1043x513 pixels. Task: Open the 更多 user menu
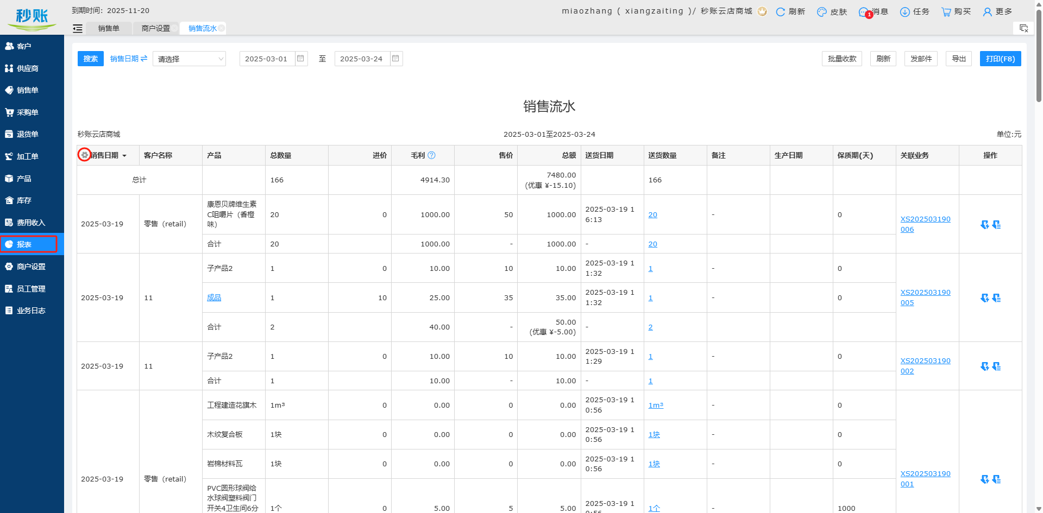click(x=997, y=11)
